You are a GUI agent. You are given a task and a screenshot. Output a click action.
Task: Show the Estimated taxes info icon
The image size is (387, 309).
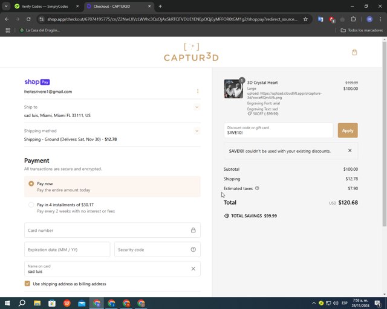coord(257,188)
